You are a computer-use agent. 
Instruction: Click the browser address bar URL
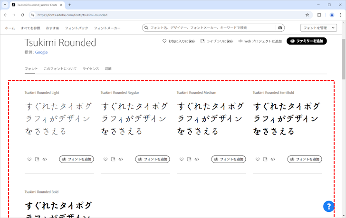click(72, 15)
